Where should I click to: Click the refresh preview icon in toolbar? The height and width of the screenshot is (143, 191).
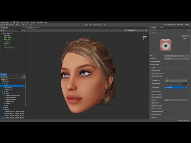(105, 25)
